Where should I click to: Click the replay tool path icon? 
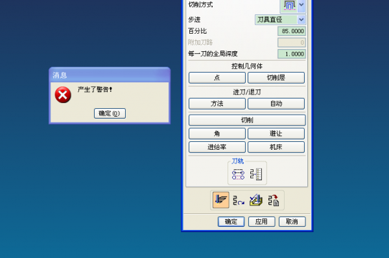point(239,200)
